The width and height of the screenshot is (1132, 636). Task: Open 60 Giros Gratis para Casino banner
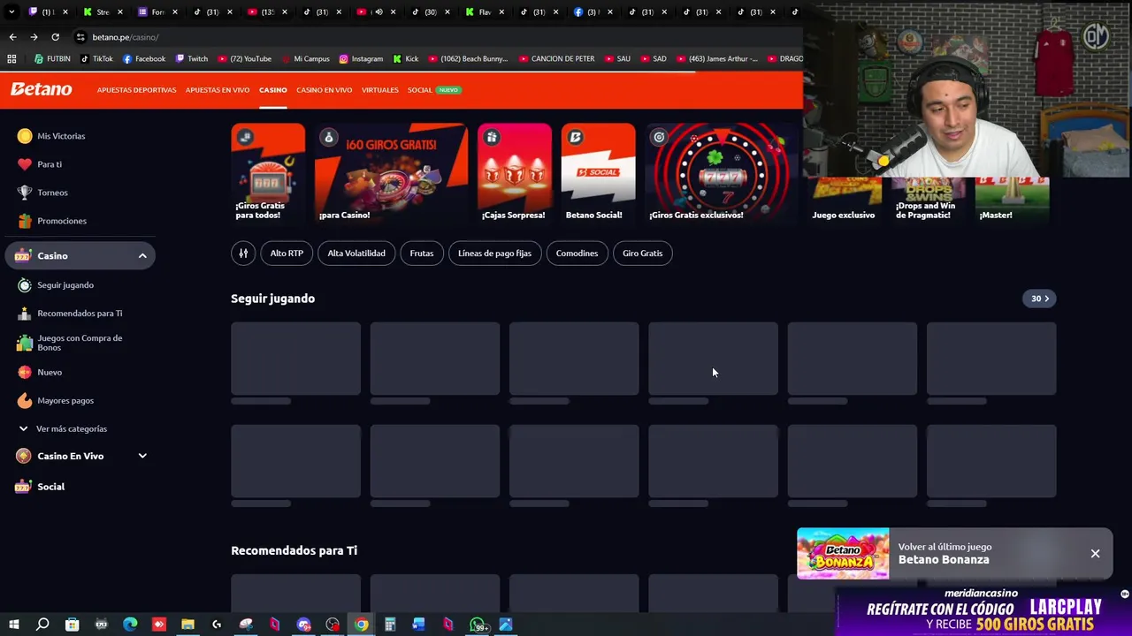[x=391, y=172]
